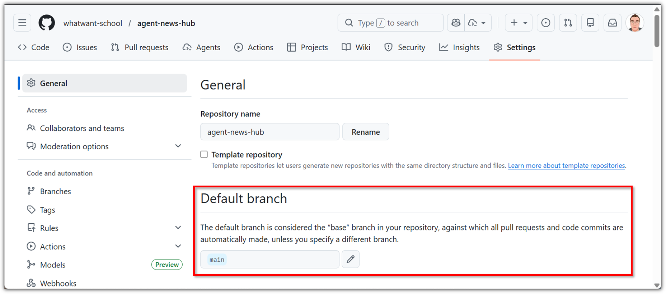This screenshot has width=666, height=294.
Task: Open the agents cloud dropdown in header
Action: point(478,23)
